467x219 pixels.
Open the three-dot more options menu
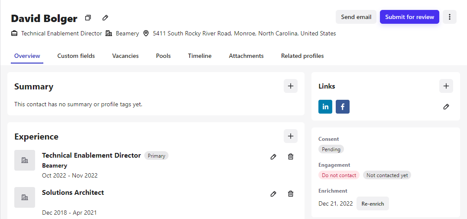pyautogui.click(x=450, y=17)
